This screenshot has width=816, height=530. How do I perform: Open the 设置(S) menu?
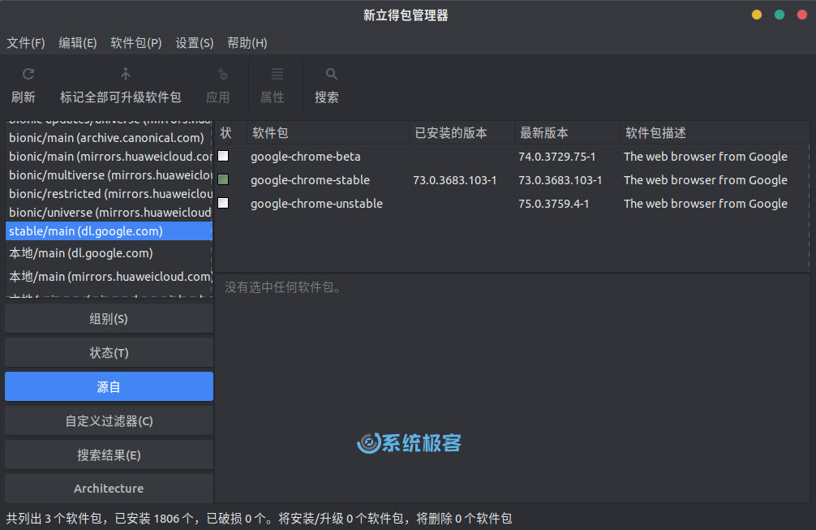point(194,43)
